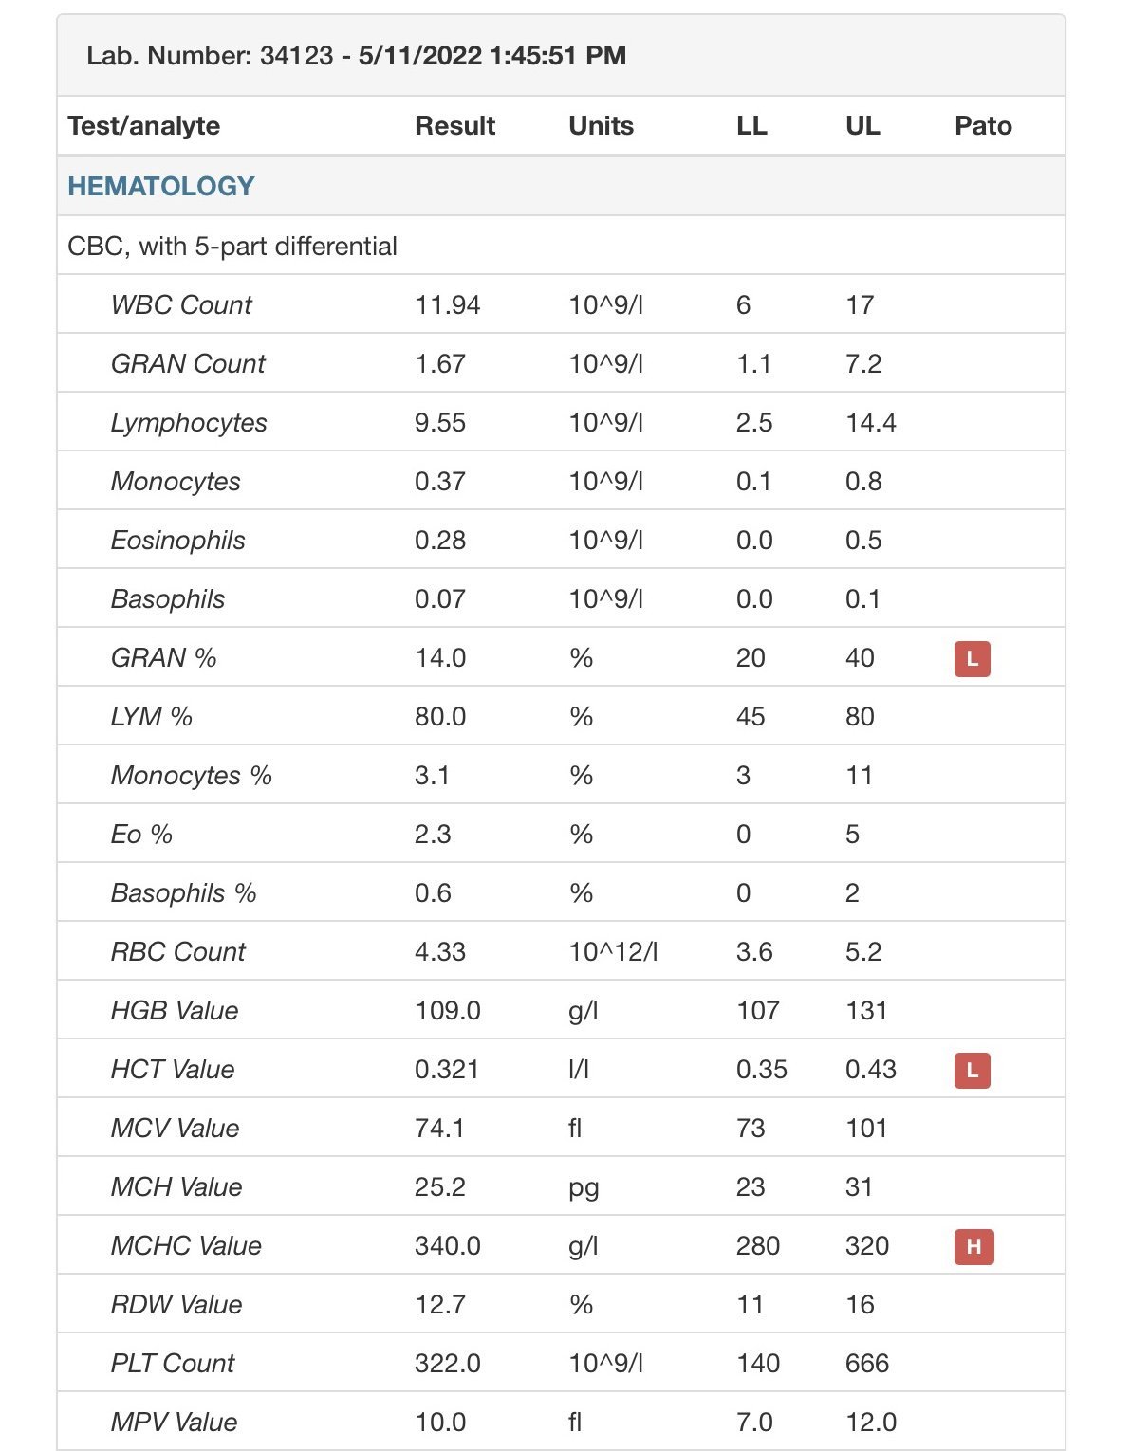Viewport: 1131px width, 1451px height.
Task: Select the HEMATOLOGY section heading
Action: 161,186
